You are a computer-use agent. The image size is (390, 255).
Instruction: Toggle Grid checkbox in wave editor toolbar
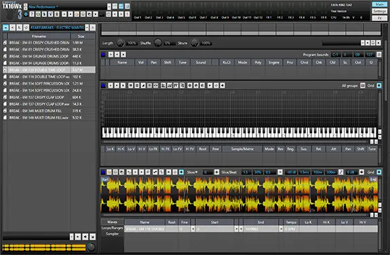(378, 172)
